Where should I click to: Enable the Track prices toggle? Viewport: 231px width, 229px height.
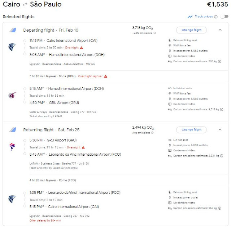(224, 17)
